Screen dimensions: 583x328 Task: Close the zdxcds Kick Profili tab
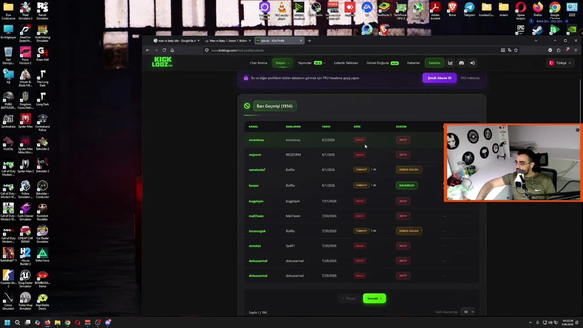(301, 41)
